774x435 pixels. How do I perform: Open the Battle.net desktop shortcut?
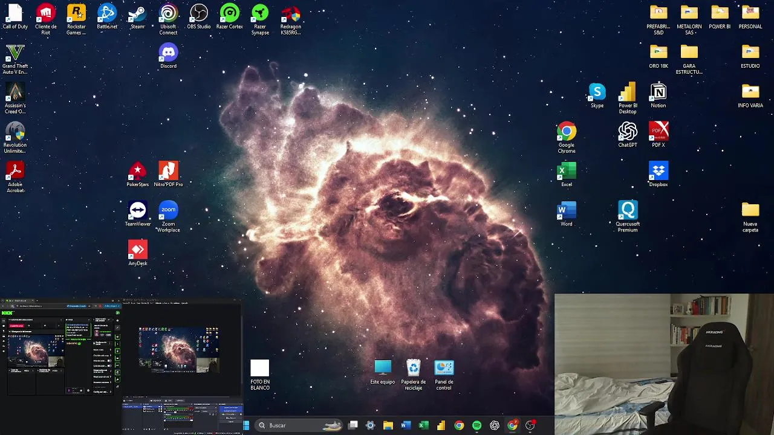click(x=107, y=17)
